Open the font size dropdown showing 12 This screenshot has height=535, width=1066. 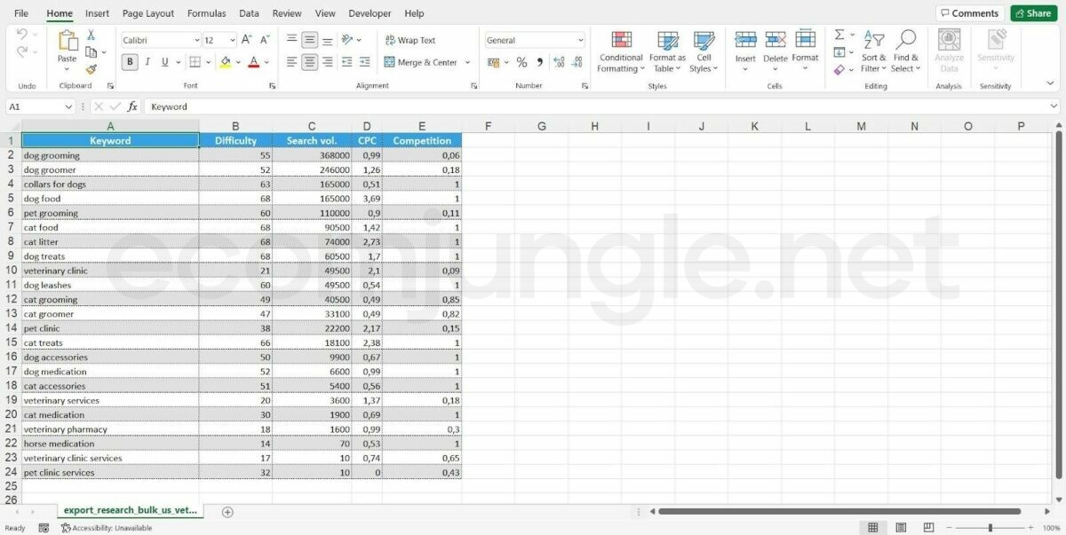click(233, 40)
